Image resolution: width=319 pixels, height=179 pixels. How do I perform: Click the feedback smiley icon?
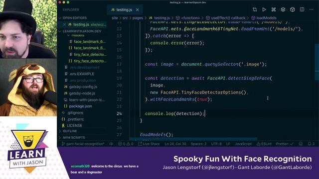301,144
